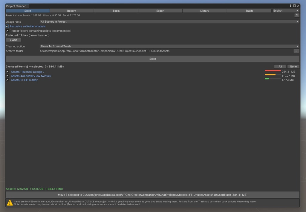
Task: Click the + Add excluded folder button
Action: click(13, 40)
